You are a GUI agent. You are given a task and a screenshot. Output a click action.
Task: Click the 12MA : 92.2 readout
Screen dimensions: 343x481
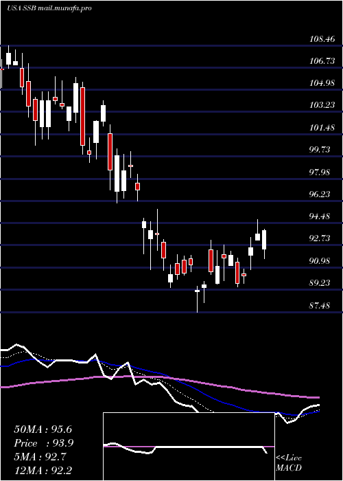pyautogui.click(x=43, y=470)
